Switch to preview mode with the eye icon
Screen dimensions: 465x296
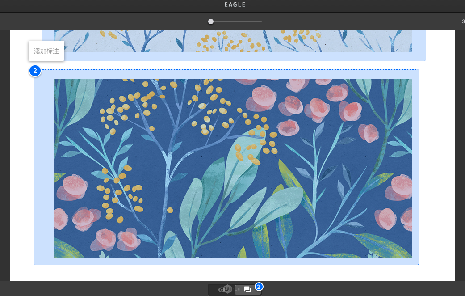point(222,289)
